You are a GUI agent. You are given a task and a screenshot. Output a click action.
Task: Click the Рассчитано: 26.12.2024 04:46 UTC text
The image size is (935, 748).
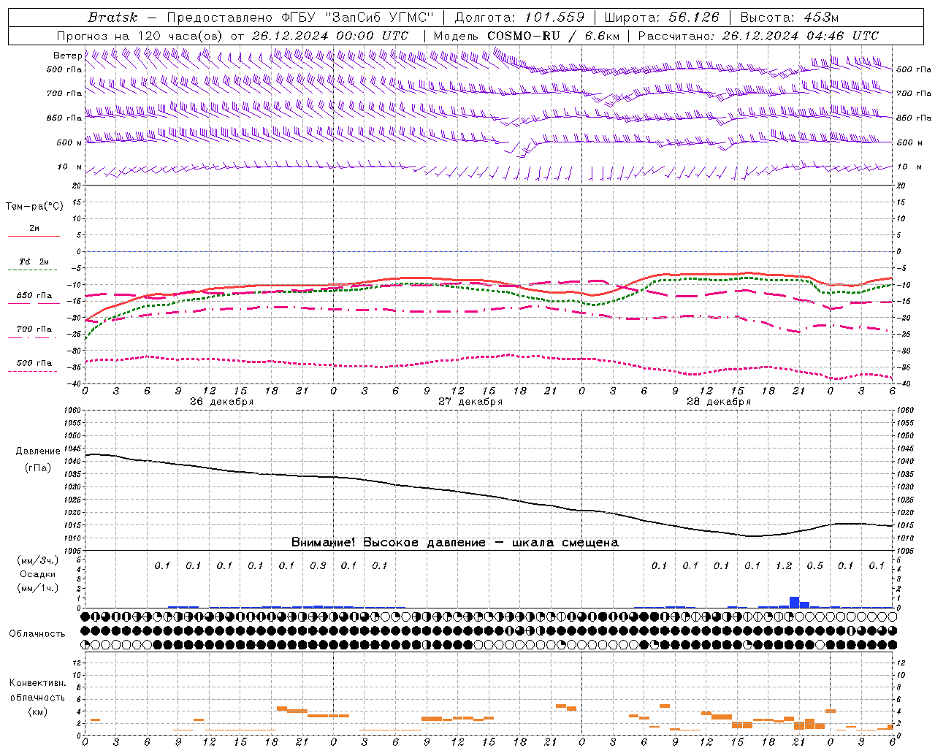pos(758,36)
